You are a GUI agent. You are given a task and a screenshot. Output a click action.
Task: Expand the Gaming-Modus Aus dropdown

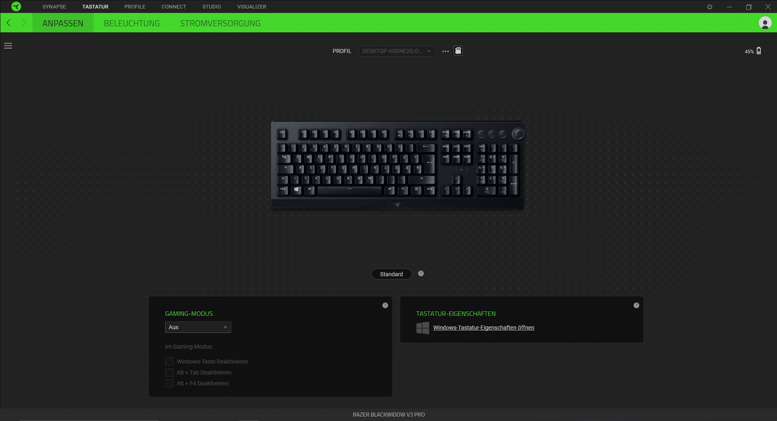(198, 327)
